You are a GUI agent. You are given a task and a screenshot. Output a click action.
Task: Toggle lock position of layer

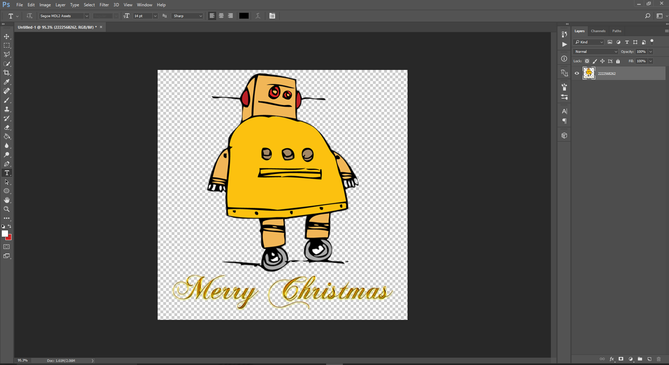tap(602, 61)
